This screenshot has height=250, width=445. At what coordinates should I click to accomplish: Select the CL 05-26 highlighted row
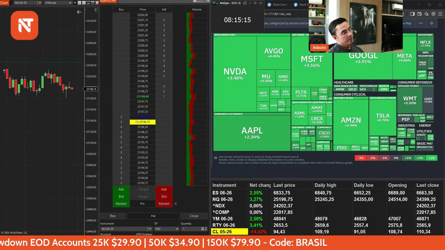328,232
